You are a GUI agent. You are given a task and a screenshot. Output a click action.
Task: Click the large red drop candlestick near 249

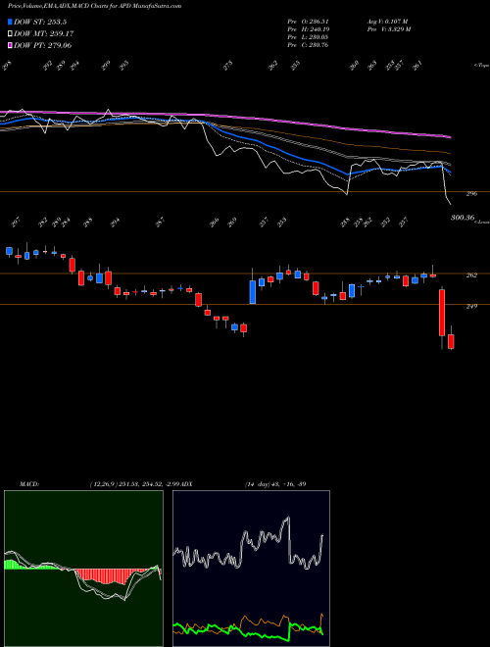tap(442, 313)
